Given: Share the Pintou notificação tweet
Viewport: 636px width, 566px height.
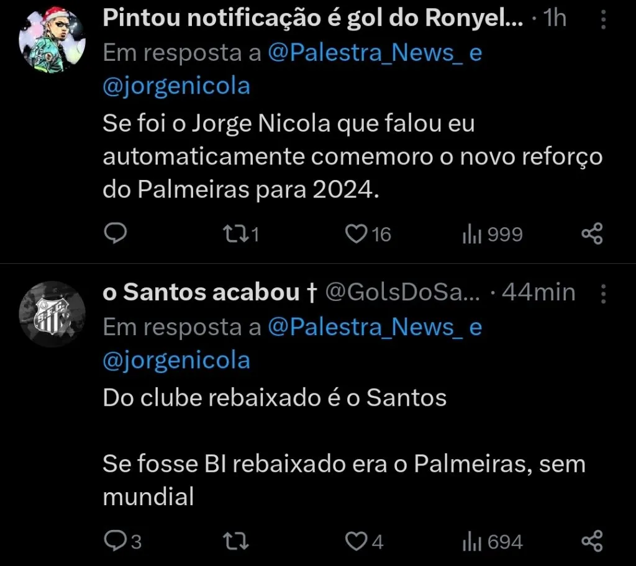Looking at the screenshot, I should [593, 234].
